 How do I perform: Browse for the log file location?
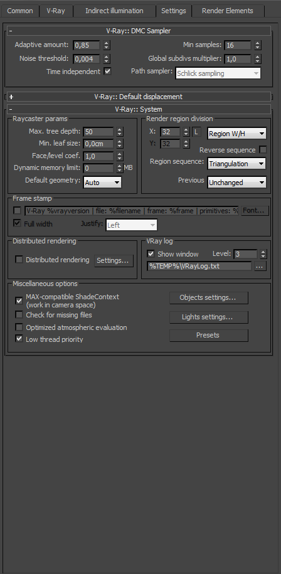[x=260, y=267]
